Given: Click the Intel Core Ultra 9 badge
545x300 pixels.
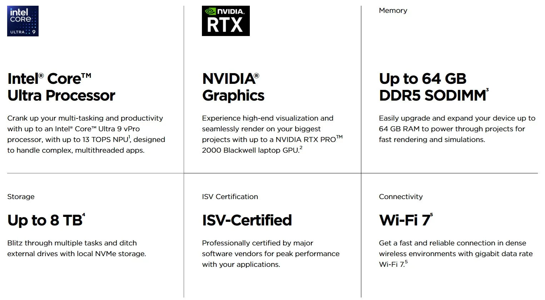Looking at the screenshot, I should coord(23,21).
